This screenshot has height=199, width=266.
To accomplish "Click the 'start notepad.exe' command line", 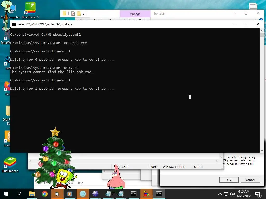I will click(49, 43).
